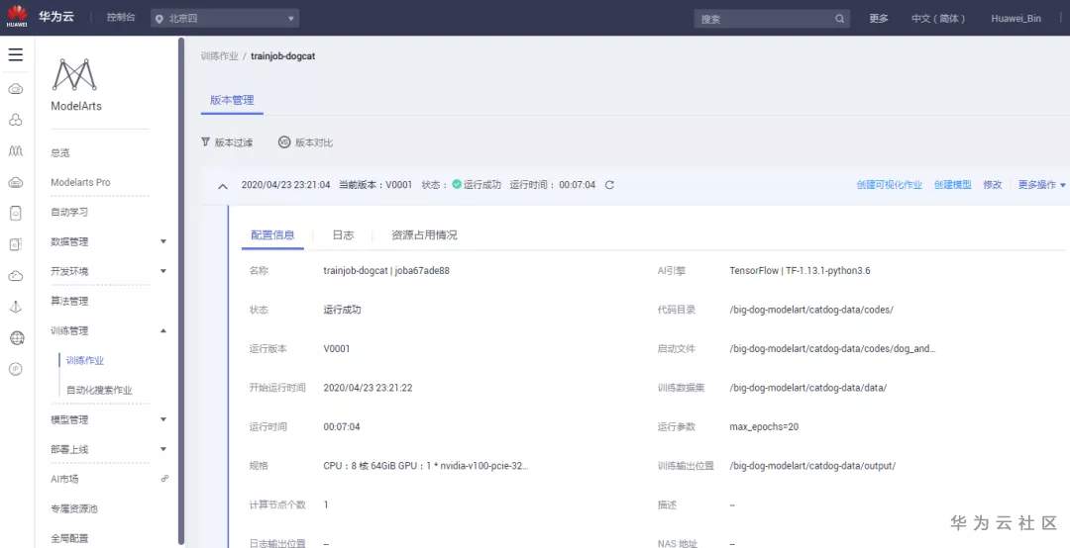The width and height of the screenshot is (1070, 548).
Task: Open the 资源占用情况 tab
Action: (x=424, y=235)
